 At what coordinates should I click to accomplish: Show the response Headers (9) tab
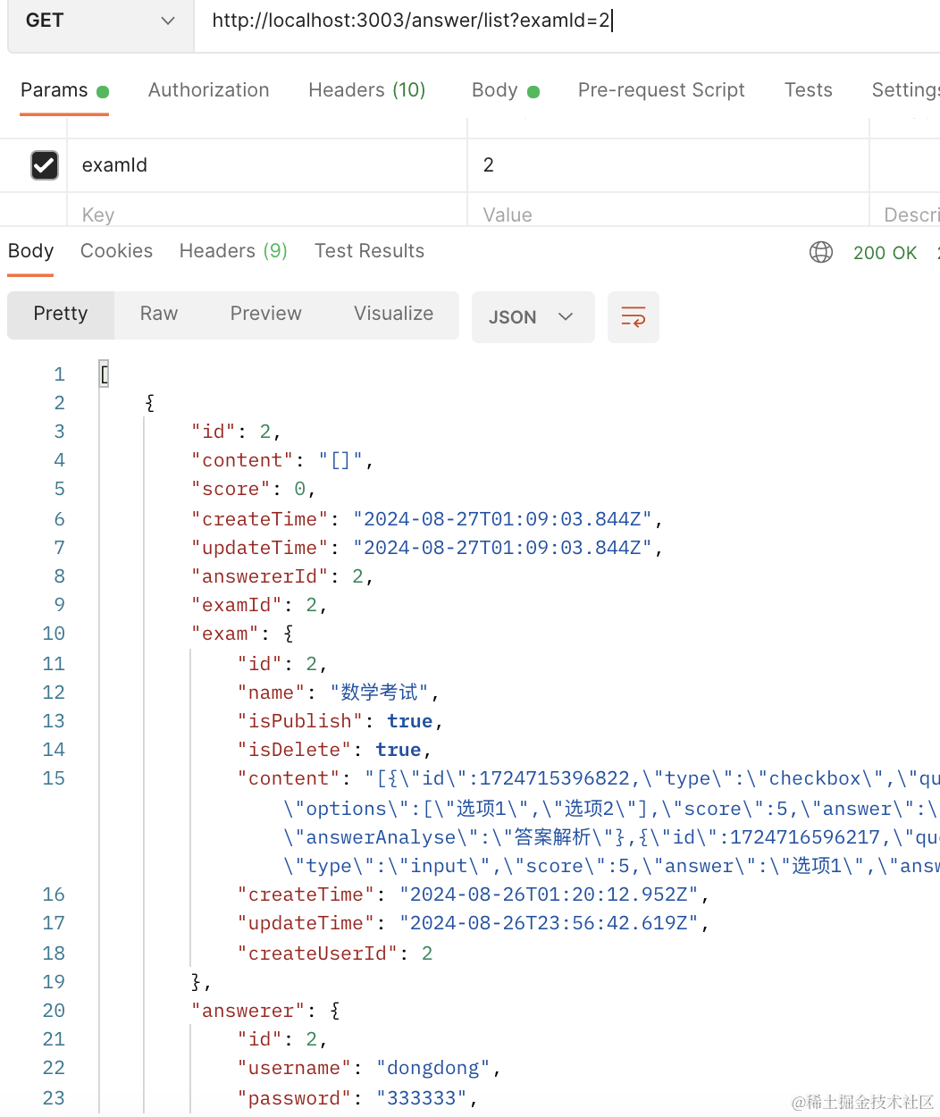tap(232, 251)
